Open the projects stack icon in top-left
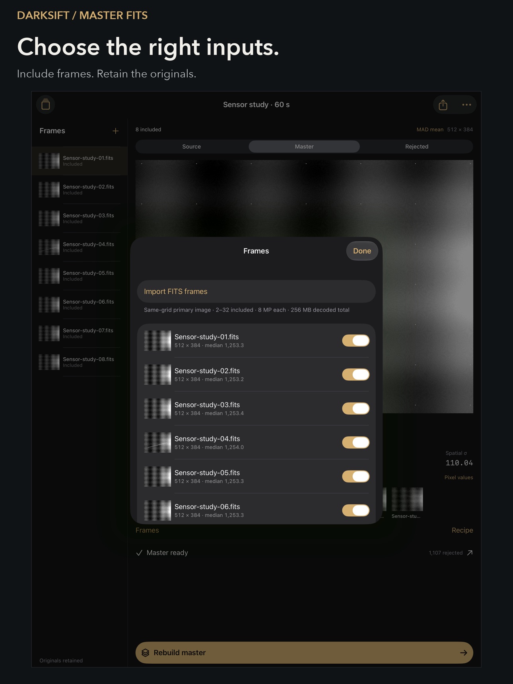 click(46, 105)
